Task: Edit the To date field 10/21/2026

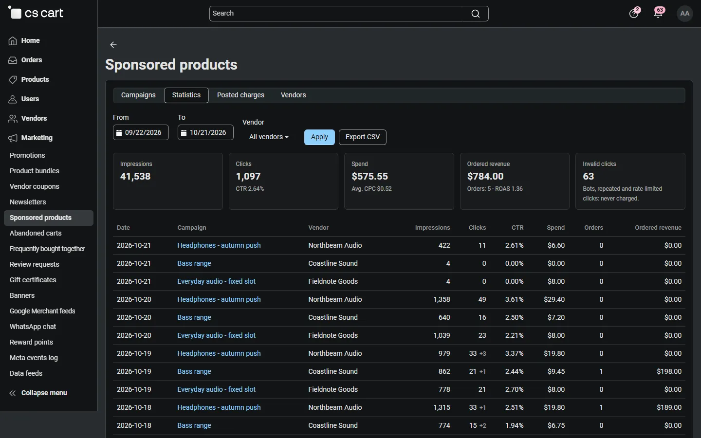Action: tap(205, 132)
